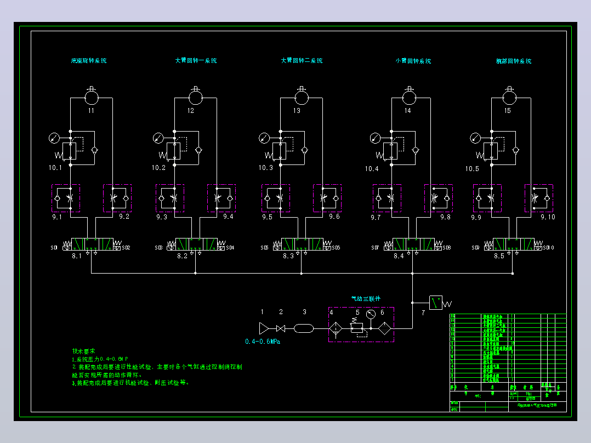Click the number label 10.1
Viewport: 591px width, 443px height.
[x=55, y=167]
